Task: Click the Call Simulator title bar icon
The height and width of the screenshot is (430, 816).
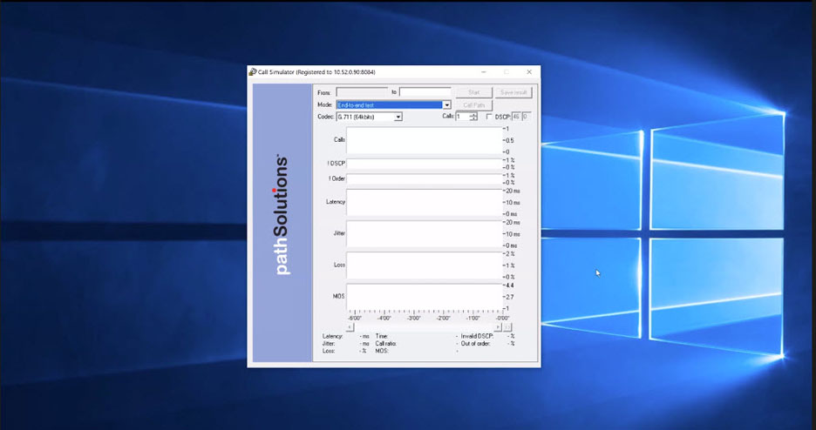Action: tap(252, 71)
